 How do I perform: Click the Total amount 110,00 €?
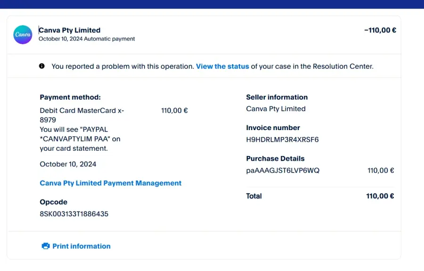click(380, 196)
